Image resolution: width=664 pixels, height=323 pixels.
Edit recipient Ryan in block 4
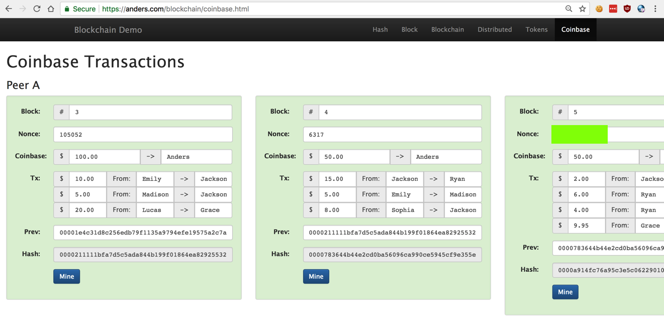point(463,179)
